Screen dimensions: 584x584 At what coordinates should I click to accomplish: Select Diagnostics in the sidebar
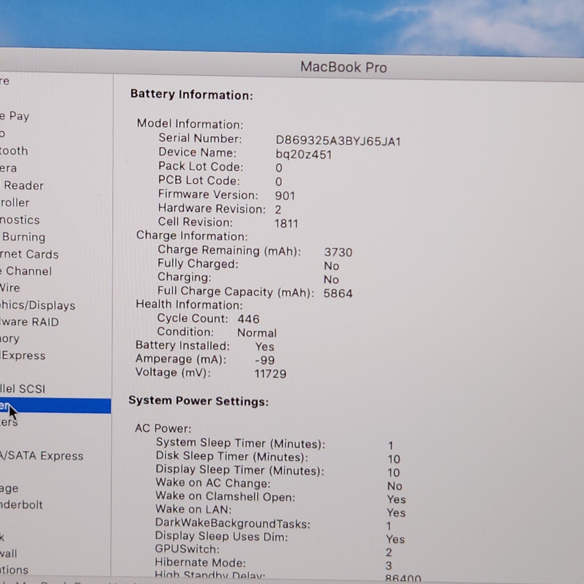point(19,220)
